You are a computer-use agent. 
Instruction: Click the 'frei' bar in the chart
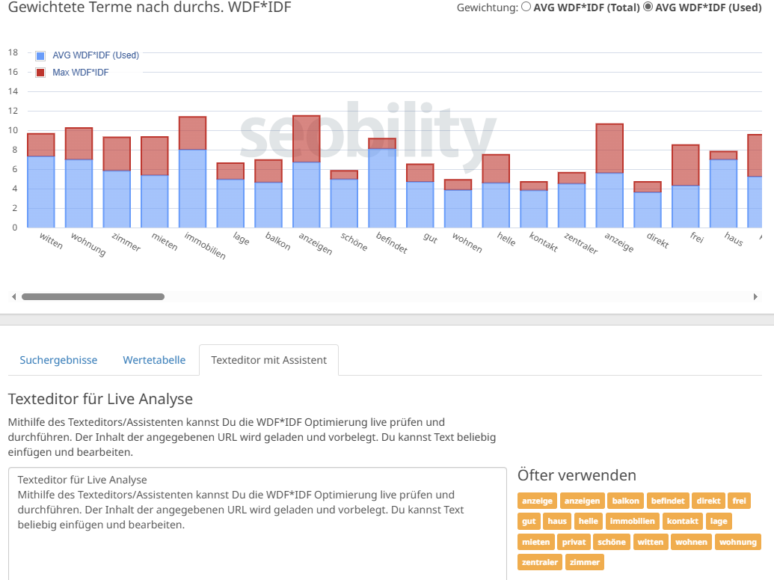pyautogui.click(x=686, y=186)
